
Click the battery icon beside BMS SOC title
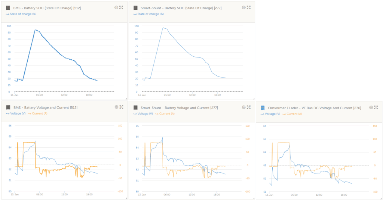8,8
